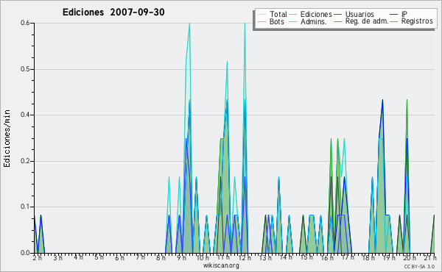The height and width of the screenshot is (272, 442).
Task: Click the 0.5 y-axis value
Action: [25, 69]
